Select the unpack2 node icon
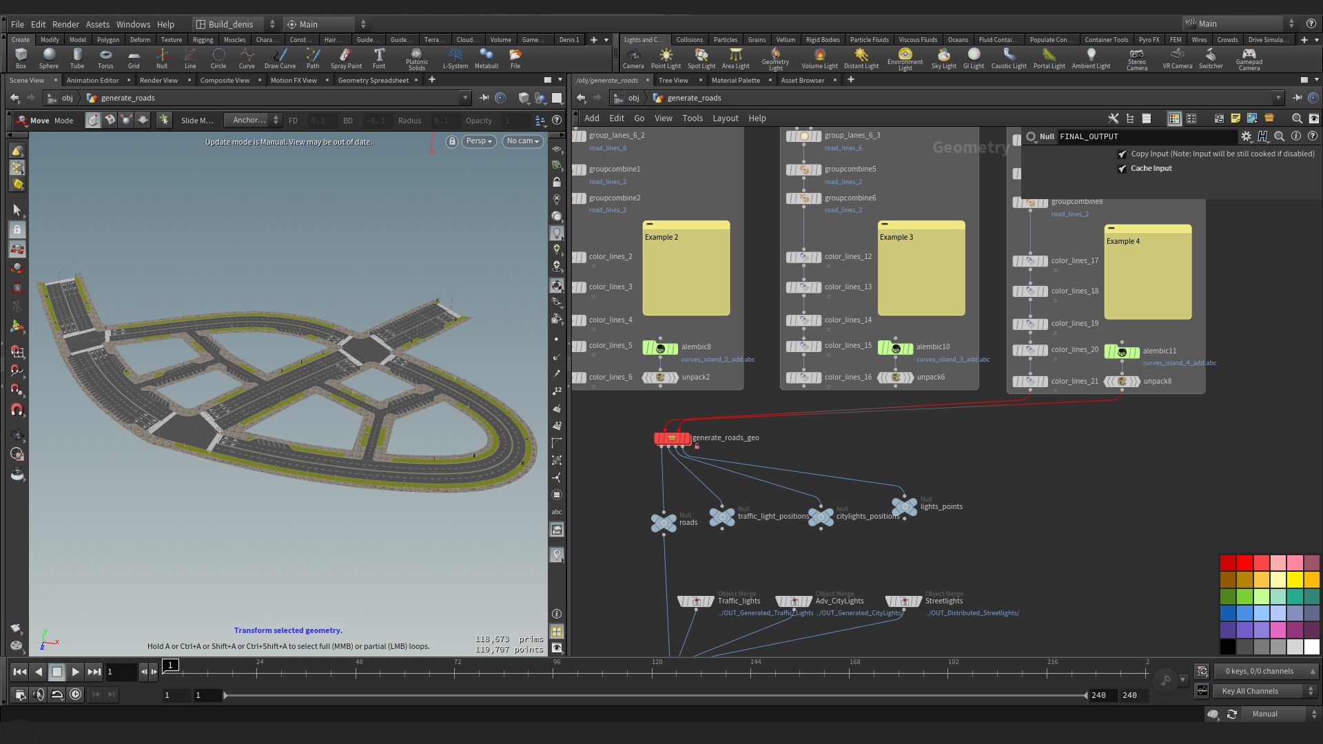The width and height of the screenshot is (1323, 744). click(x=660, y=378)
